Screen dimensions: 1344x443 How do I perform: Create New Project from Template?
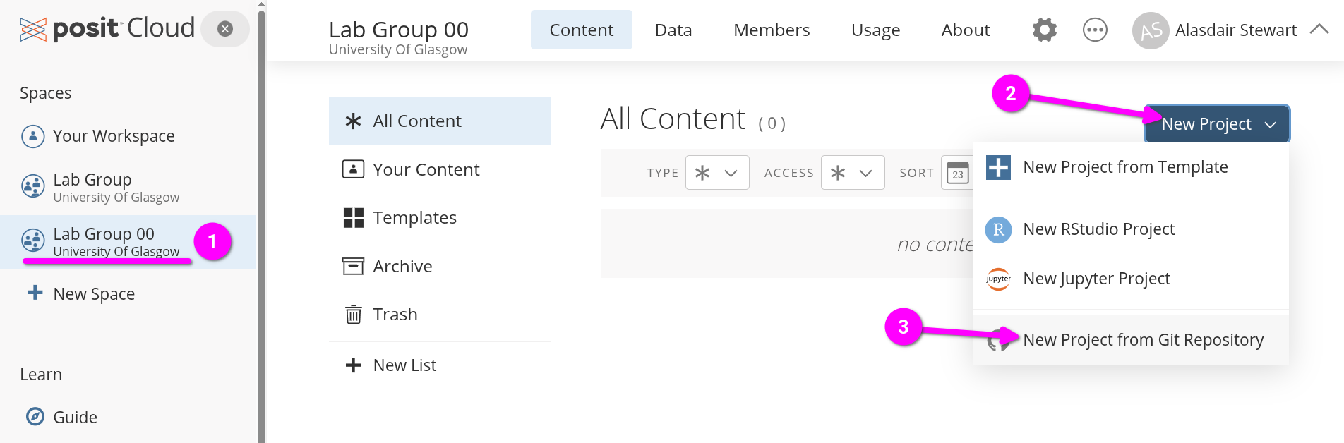pyautogui.click(x=1125, y=167)
